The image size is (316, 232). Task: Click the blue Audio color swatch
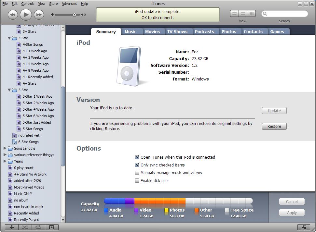click(x=106, y=210)
